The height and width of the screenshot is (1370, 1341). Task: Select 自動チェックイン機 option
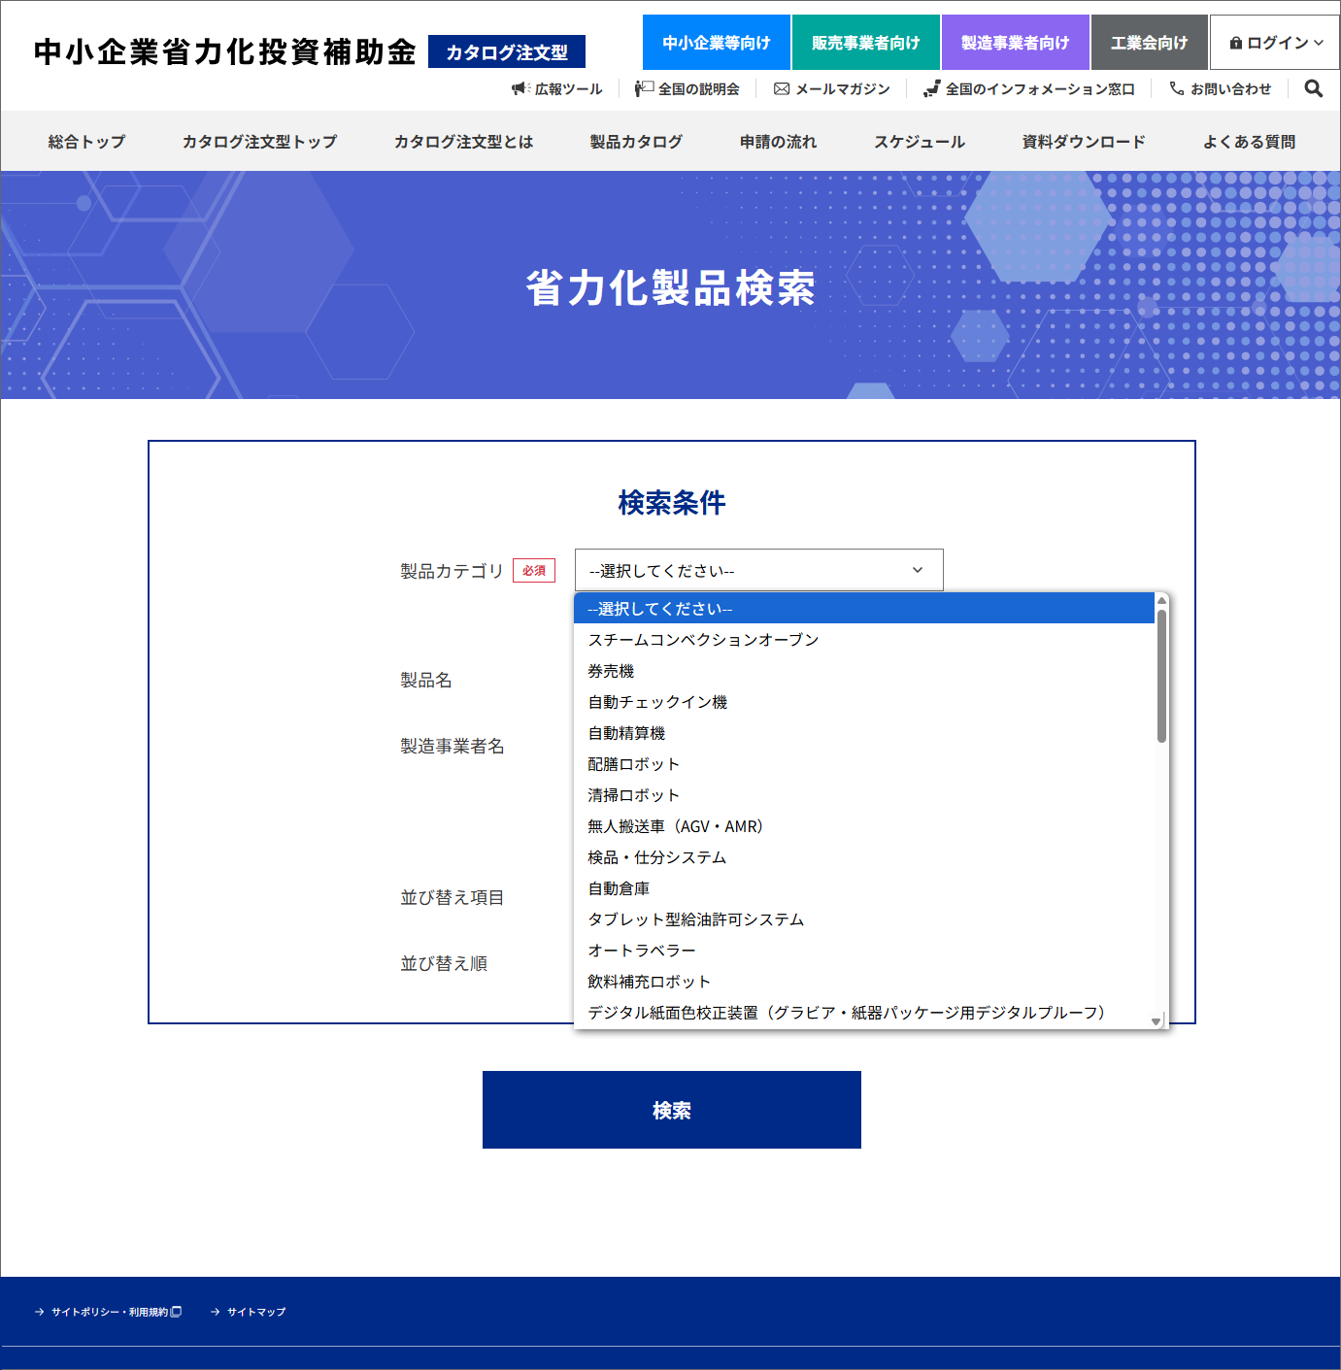click(864, 702)
